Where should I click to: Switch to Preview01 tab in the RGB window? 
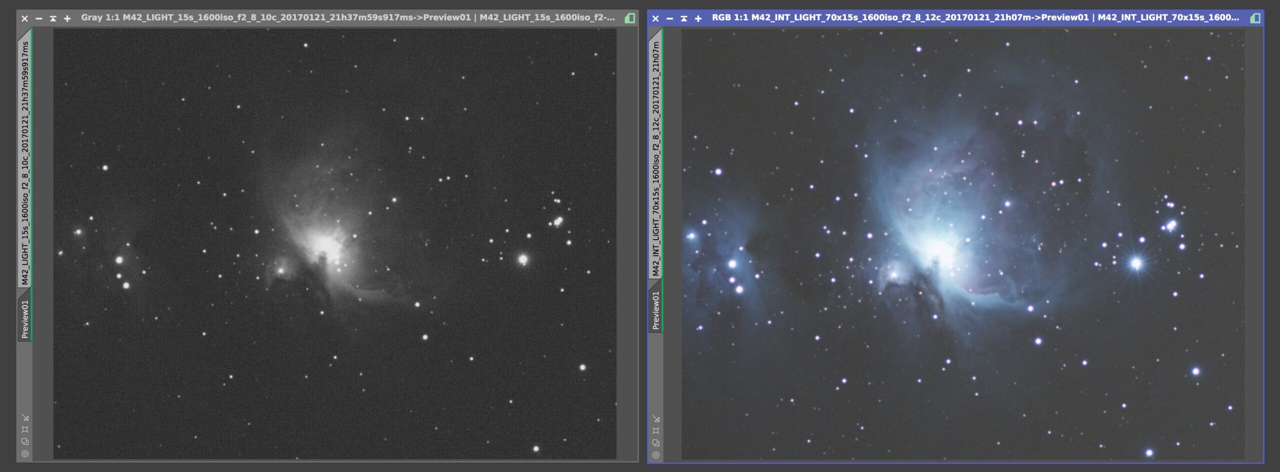656,310
